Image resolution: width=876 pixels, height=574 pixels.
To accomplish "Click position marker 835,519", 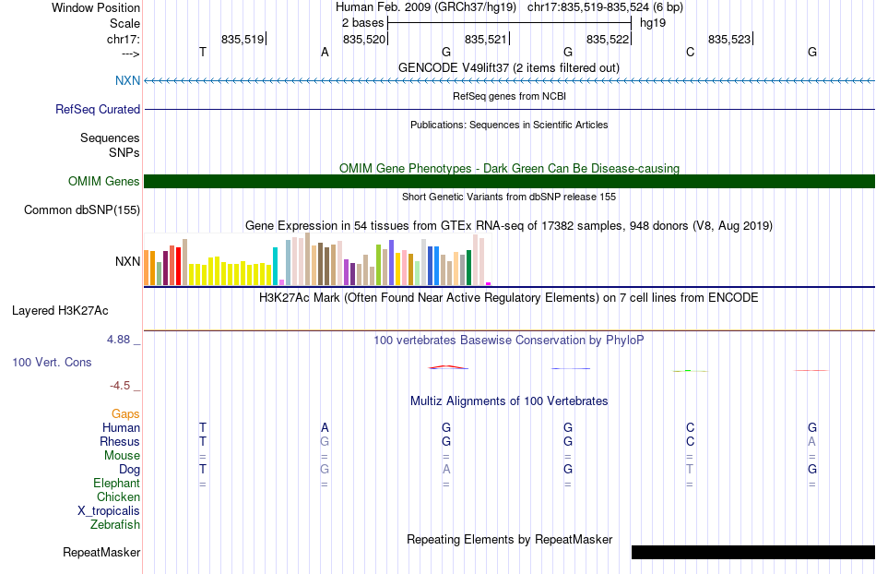I will [243, 39].
